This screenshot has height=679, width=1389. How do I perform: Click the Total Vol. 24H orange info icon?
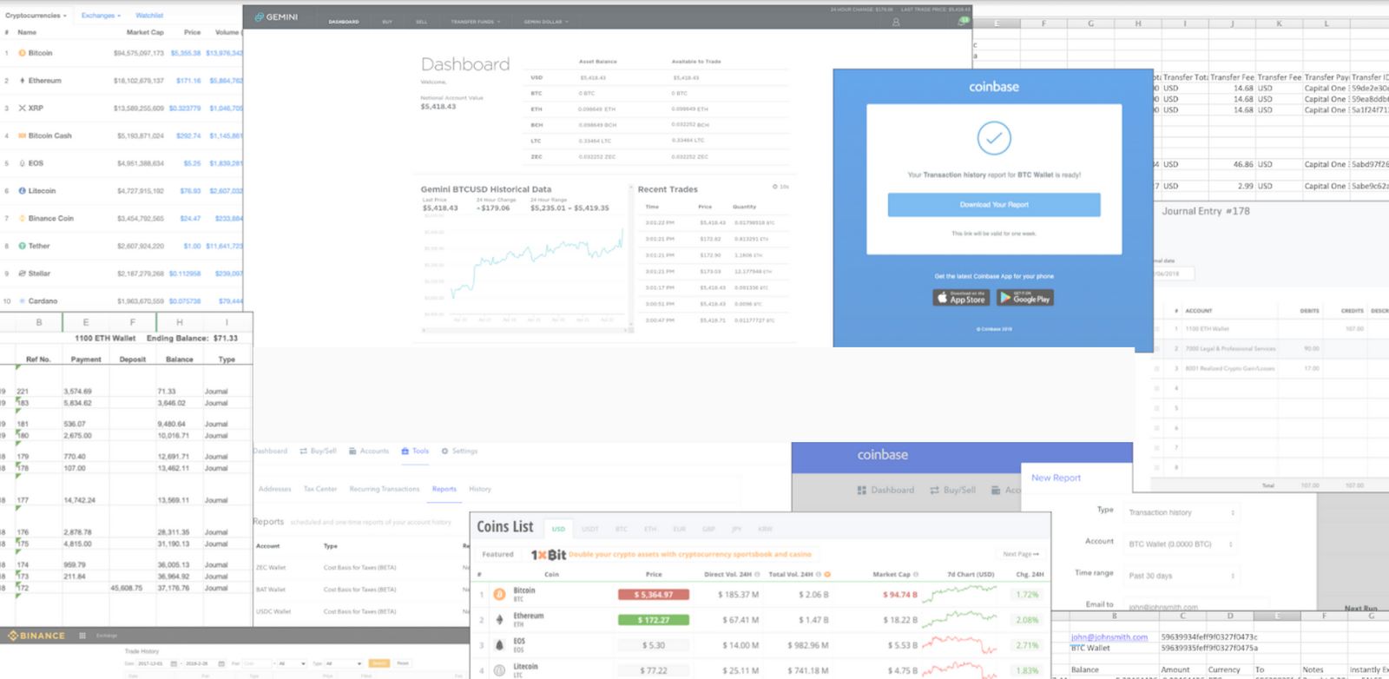(x=827, y=575)
